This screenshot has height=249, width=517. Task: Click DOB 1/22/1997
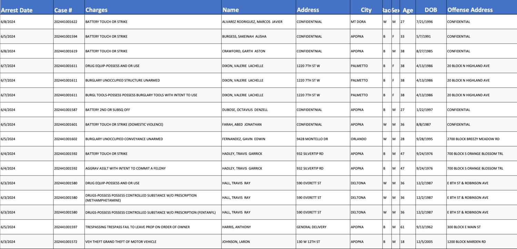click(424, 110)
